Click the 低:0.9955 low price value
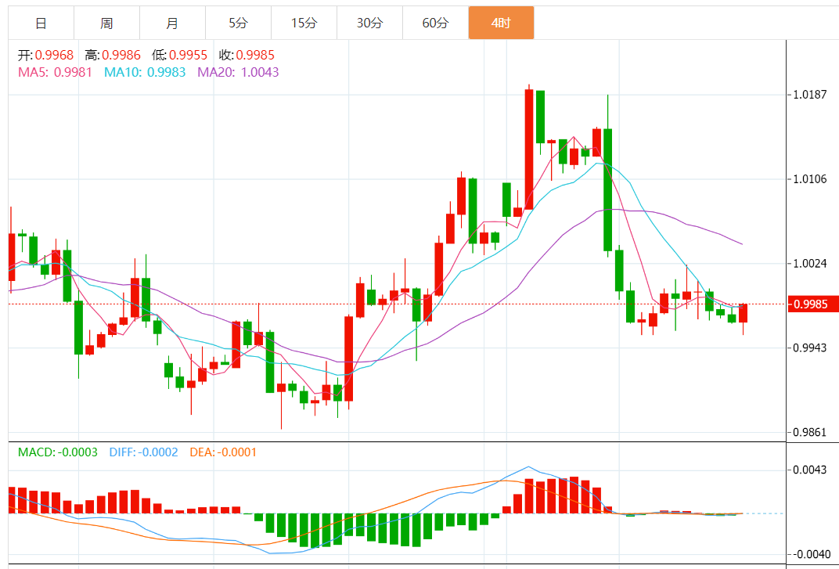Screen dimensions: 839x569 click(x=179, y=55)
